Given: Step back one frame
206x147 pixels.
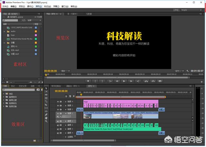Looking at the screenshot, I should pos(117,81).
